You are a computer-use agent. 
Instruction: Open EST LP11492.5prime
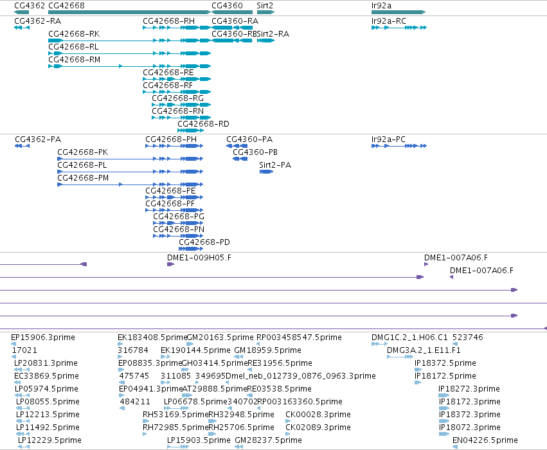(48, 428)
